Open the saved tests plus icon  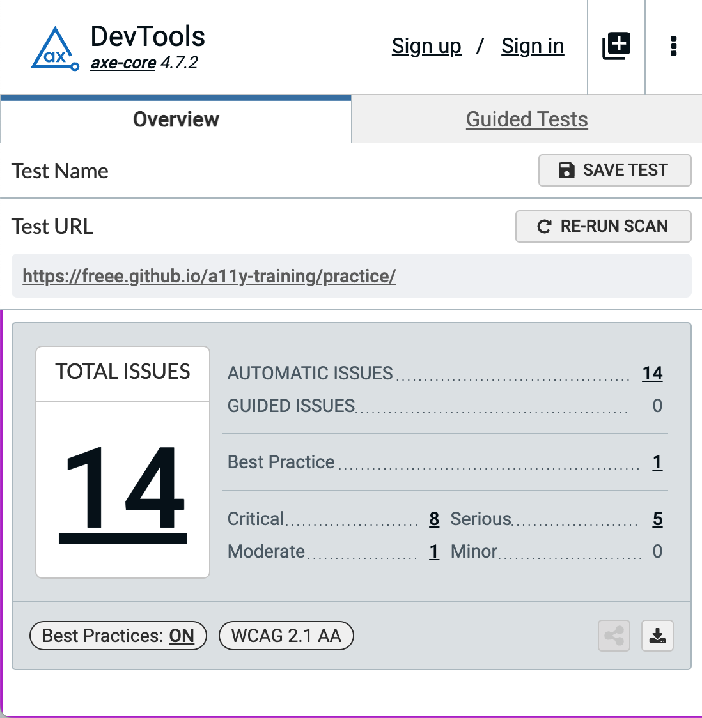click(x=616, y=47)
